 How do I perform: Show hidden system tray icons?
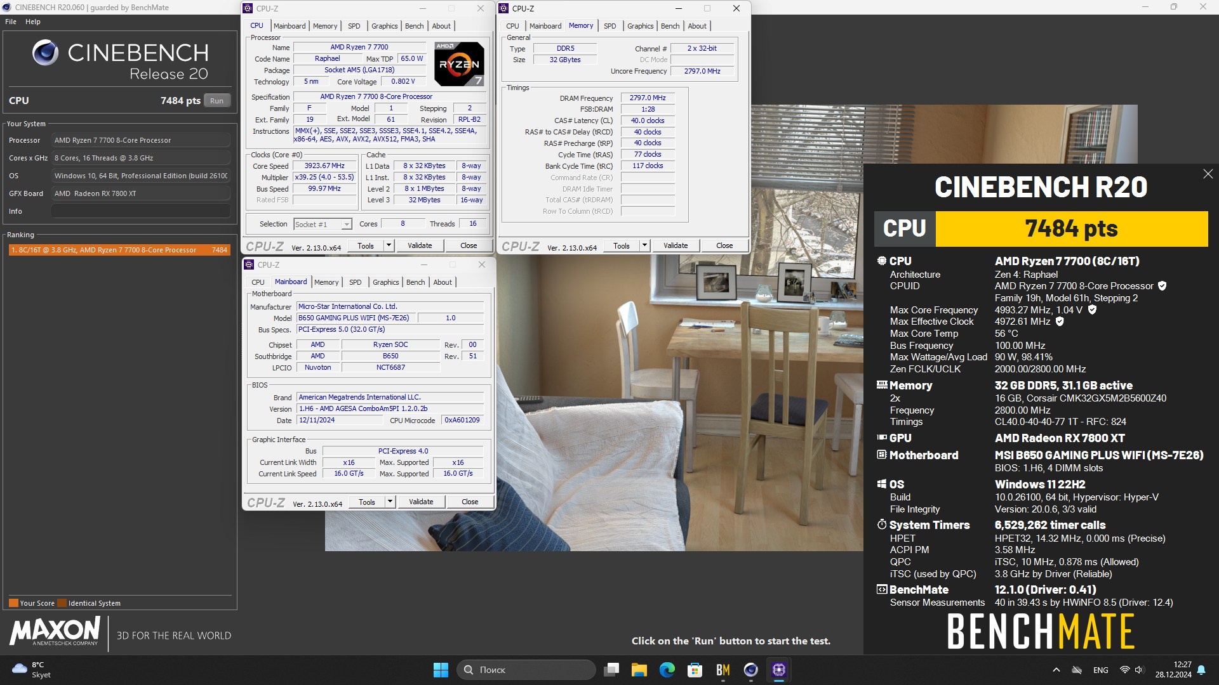point(1056,670)
